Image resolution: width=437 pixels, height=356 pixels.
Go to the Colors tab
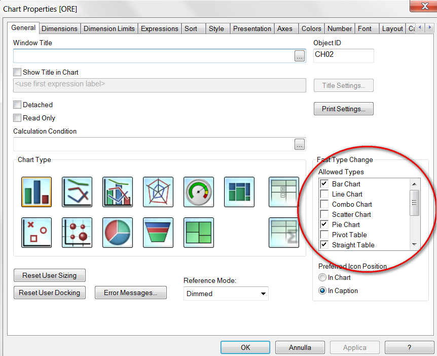[x=311, y=28]
